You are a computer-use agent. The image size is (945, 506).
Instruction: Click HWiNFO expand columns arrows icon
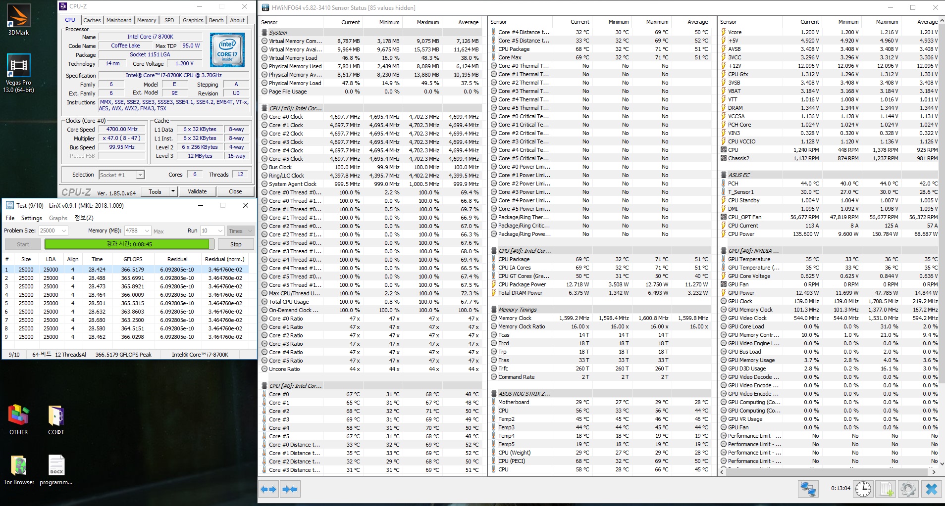coord(269,489)
